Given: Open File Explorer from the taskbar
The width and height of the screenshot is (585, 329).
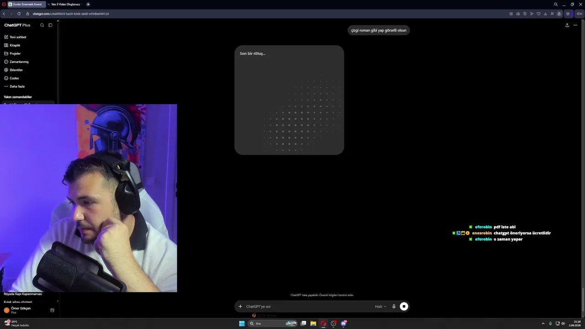Looking at the screenshot, I should tap(313, 324).
